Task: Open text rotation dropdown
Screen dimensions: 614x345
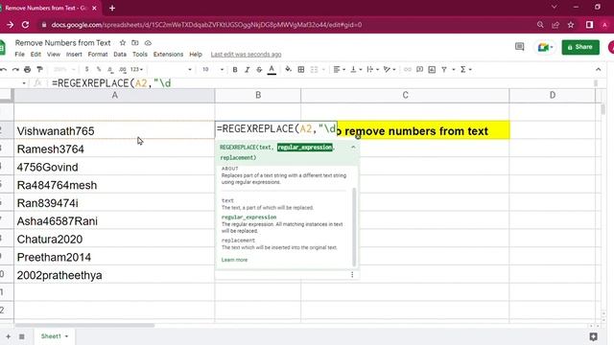Action: tap(390, 70)
